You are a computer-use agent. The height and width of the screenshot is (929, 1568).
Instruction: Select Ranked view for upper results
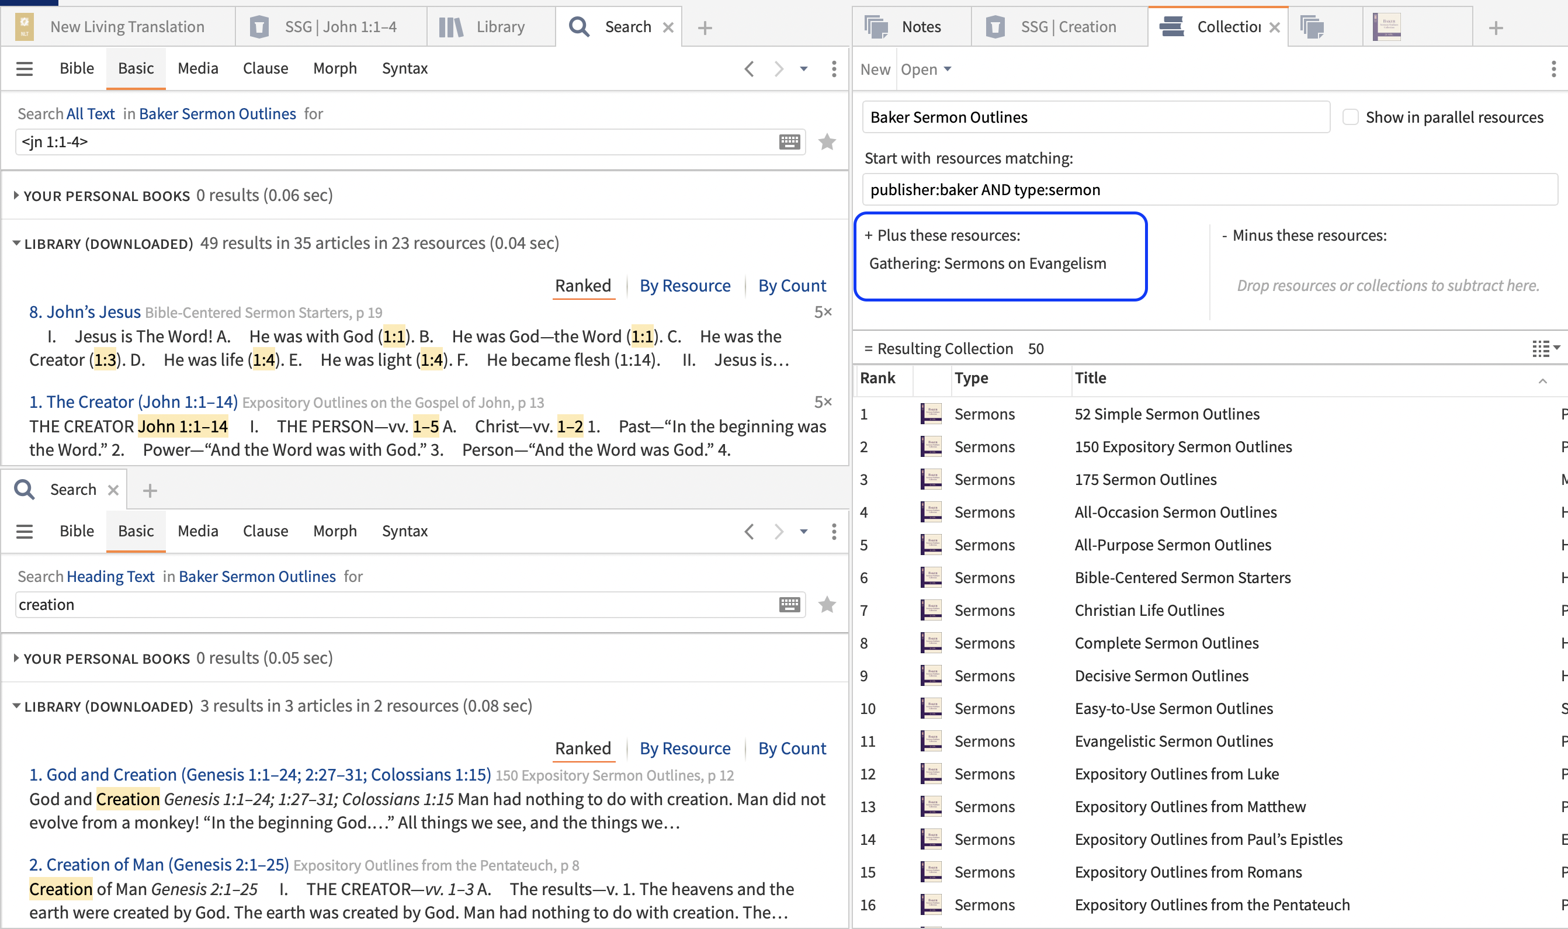pyautogui.click(x=583, y=286)
